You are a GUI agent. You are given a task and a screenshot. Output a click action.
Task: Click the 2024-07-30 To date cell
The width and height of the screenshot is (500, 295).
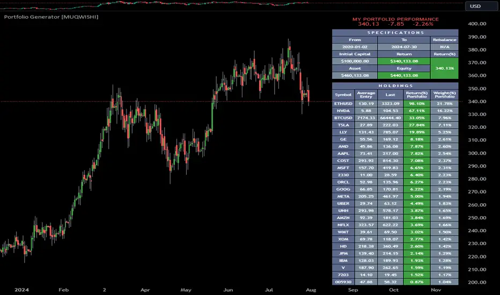coord(404,47)
